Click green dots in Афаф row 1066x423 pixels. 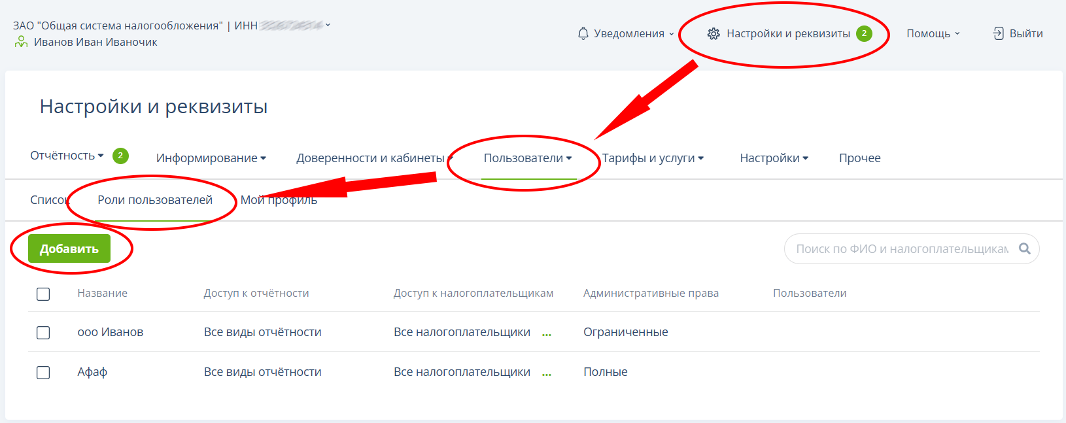point(547,373)
